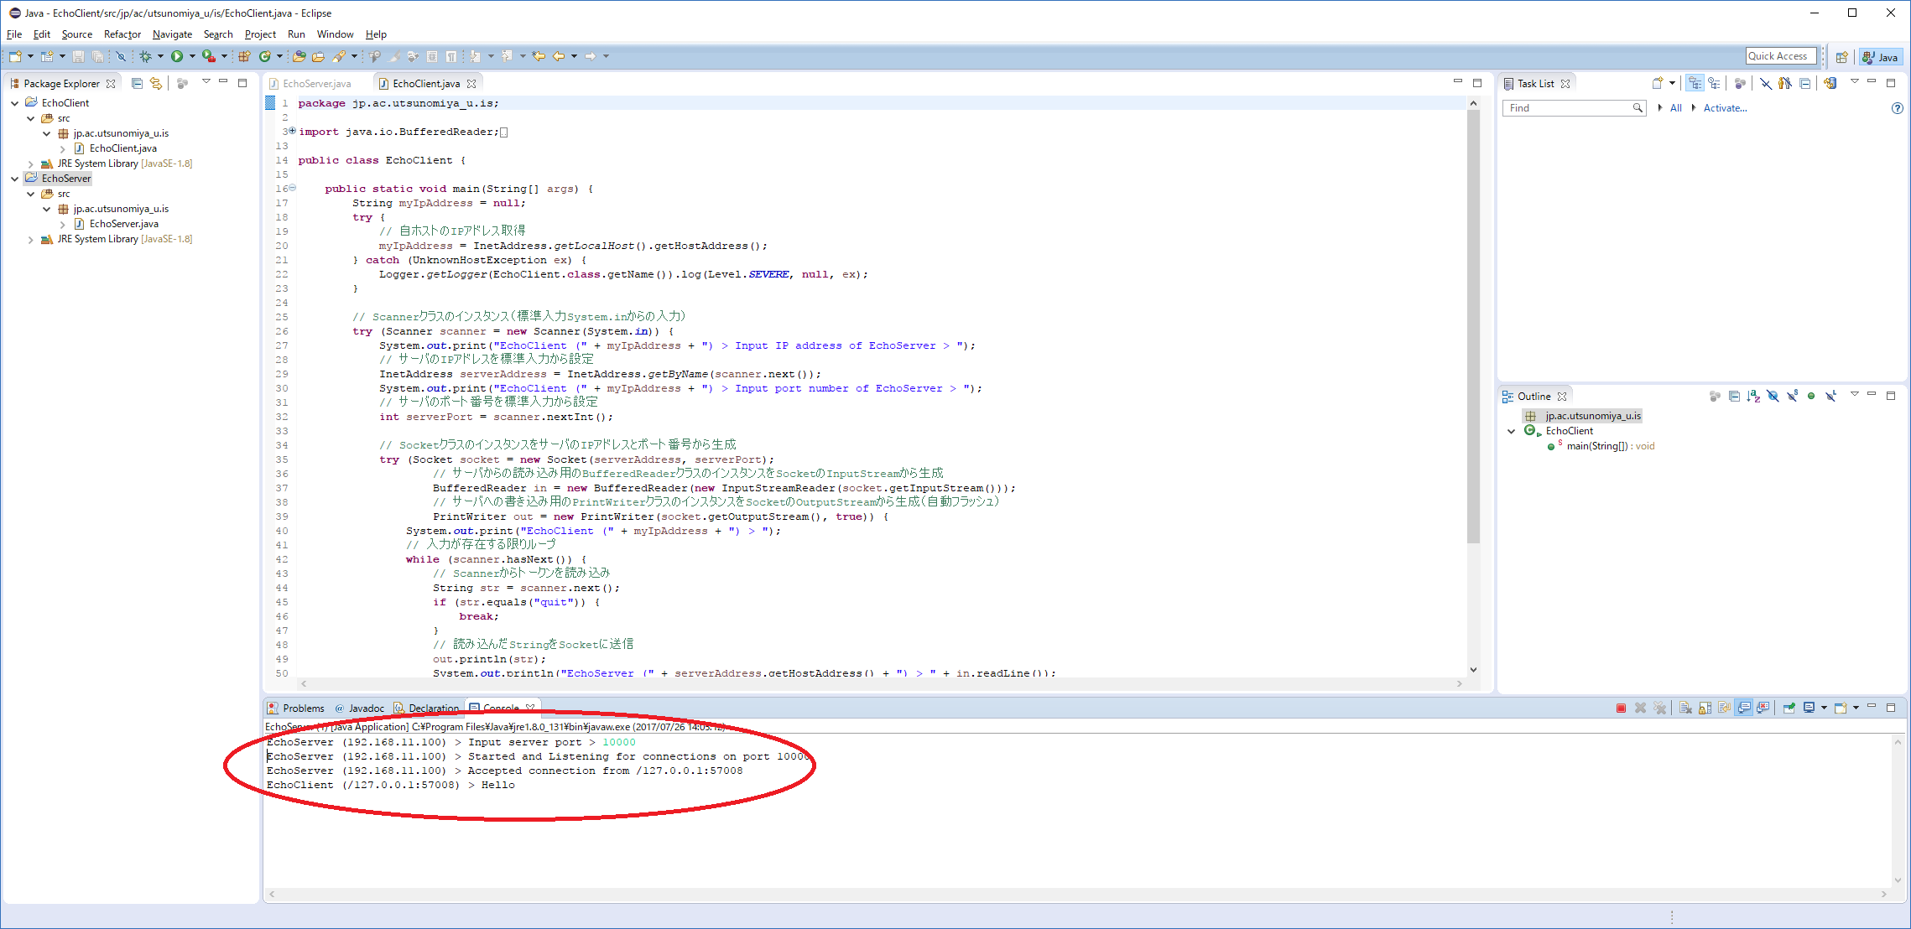Click in the Quick Access field
The height and width of the screenshot is (929, 1911).
(1781, 56)
